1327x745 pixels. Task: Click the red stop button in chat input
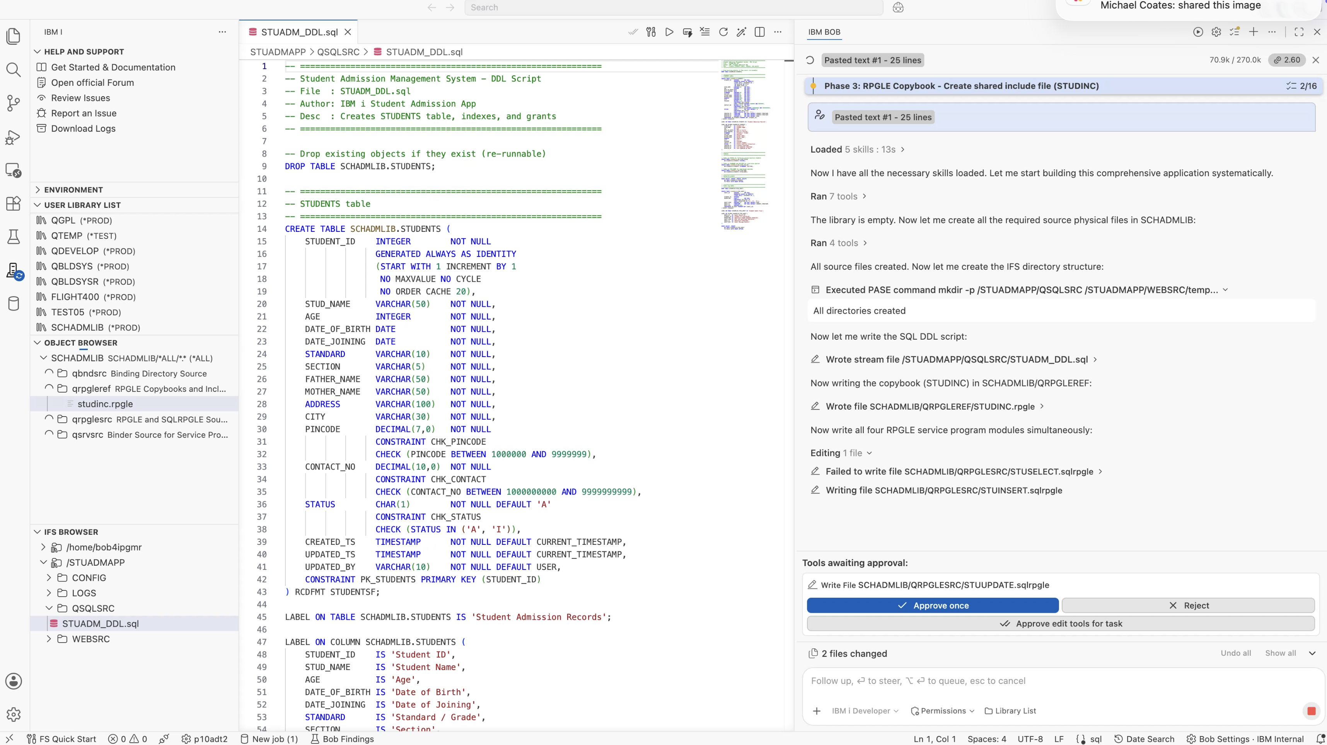click(x=1311, y=711)
